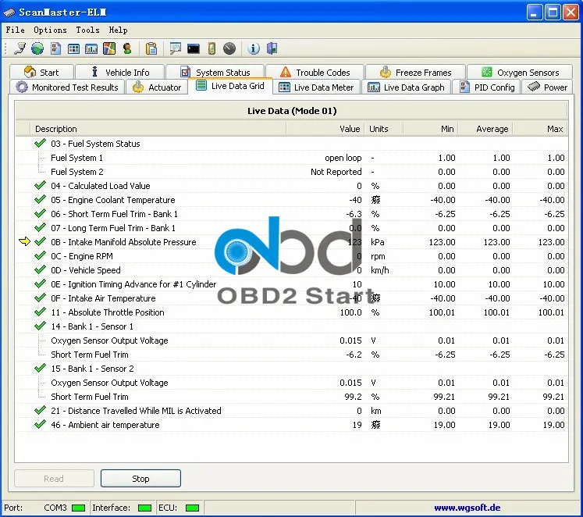Click the Average column header
This screenshot has height=517, width=583.
485,129
